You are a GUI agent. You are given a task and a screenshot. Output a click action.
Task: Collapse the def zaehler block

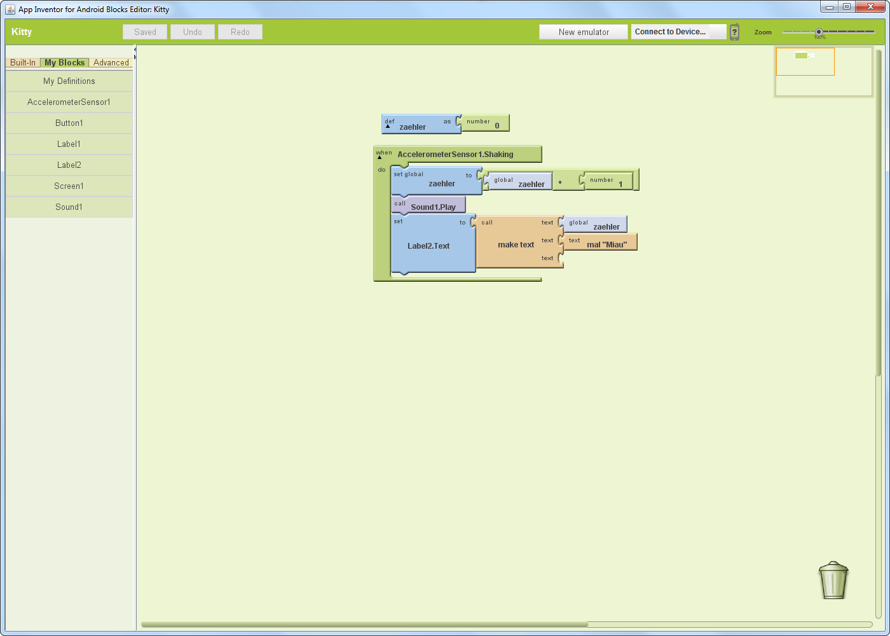(x=388, y=126)
